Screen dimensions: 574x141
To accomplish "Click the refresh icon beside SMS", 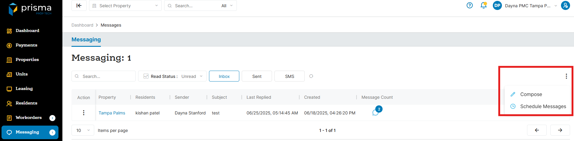I will click(x=311, y=76).
